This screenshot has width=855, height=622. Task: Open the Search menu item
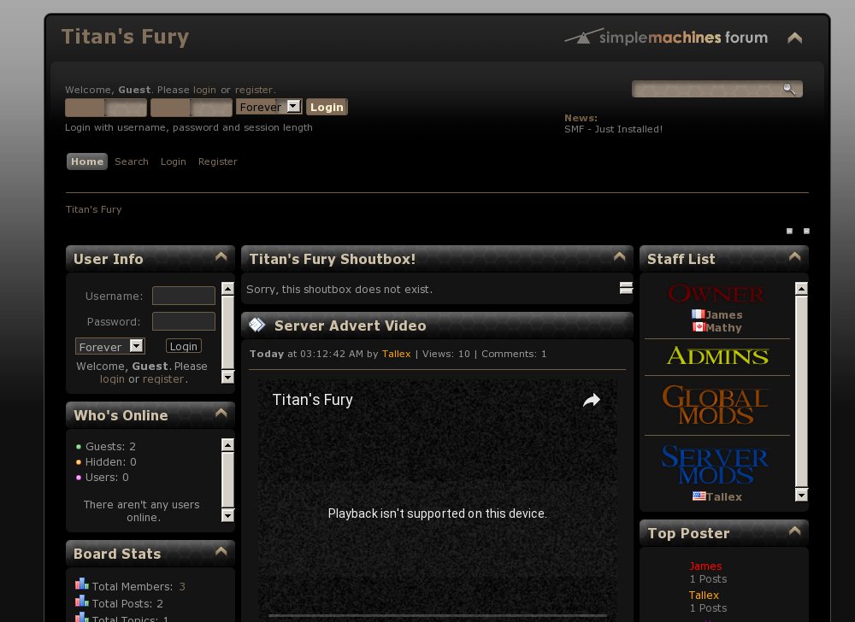[132, 161]
